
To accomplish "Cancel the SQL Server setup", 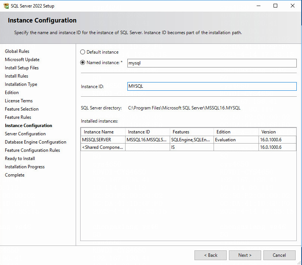I will tap(279, 255).
